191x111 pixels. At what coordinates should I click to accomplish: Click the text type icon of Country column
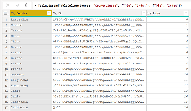[13, 13]
